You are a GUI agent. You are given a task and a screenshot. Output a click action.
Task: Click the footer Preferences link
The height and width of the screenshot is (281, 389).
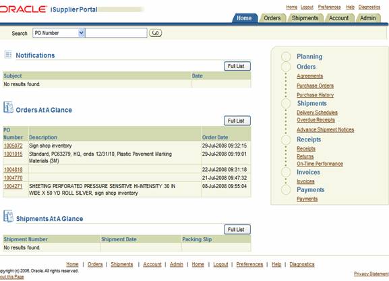pos(249,264)
